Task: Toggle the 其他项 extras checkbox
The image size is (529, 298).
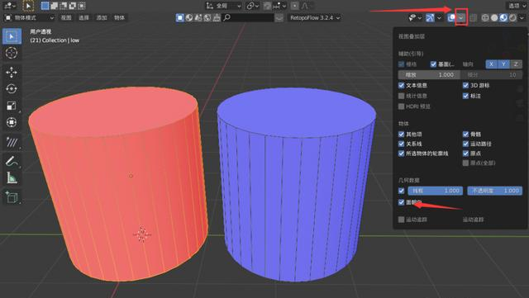Action: pos(401,135)
